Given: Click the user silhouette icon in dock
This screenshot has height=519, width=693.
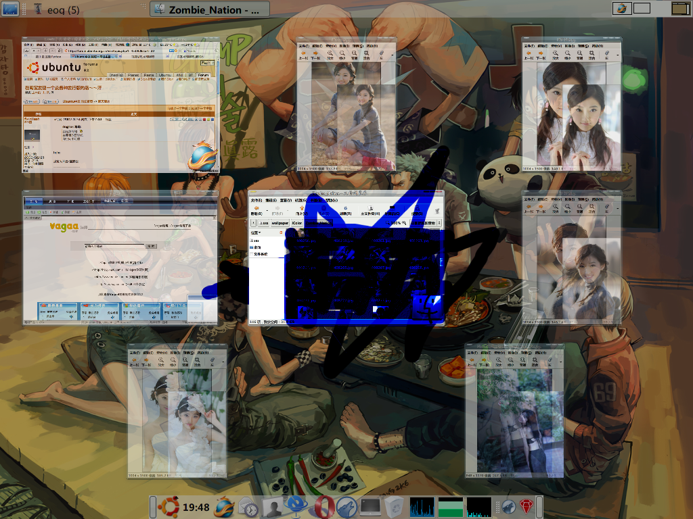Looking at the screenshot, I should coord(273,508).
